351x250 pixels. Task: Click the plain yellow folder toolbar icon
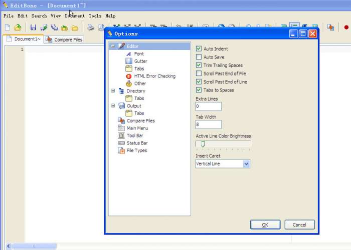tap(75, 28)
